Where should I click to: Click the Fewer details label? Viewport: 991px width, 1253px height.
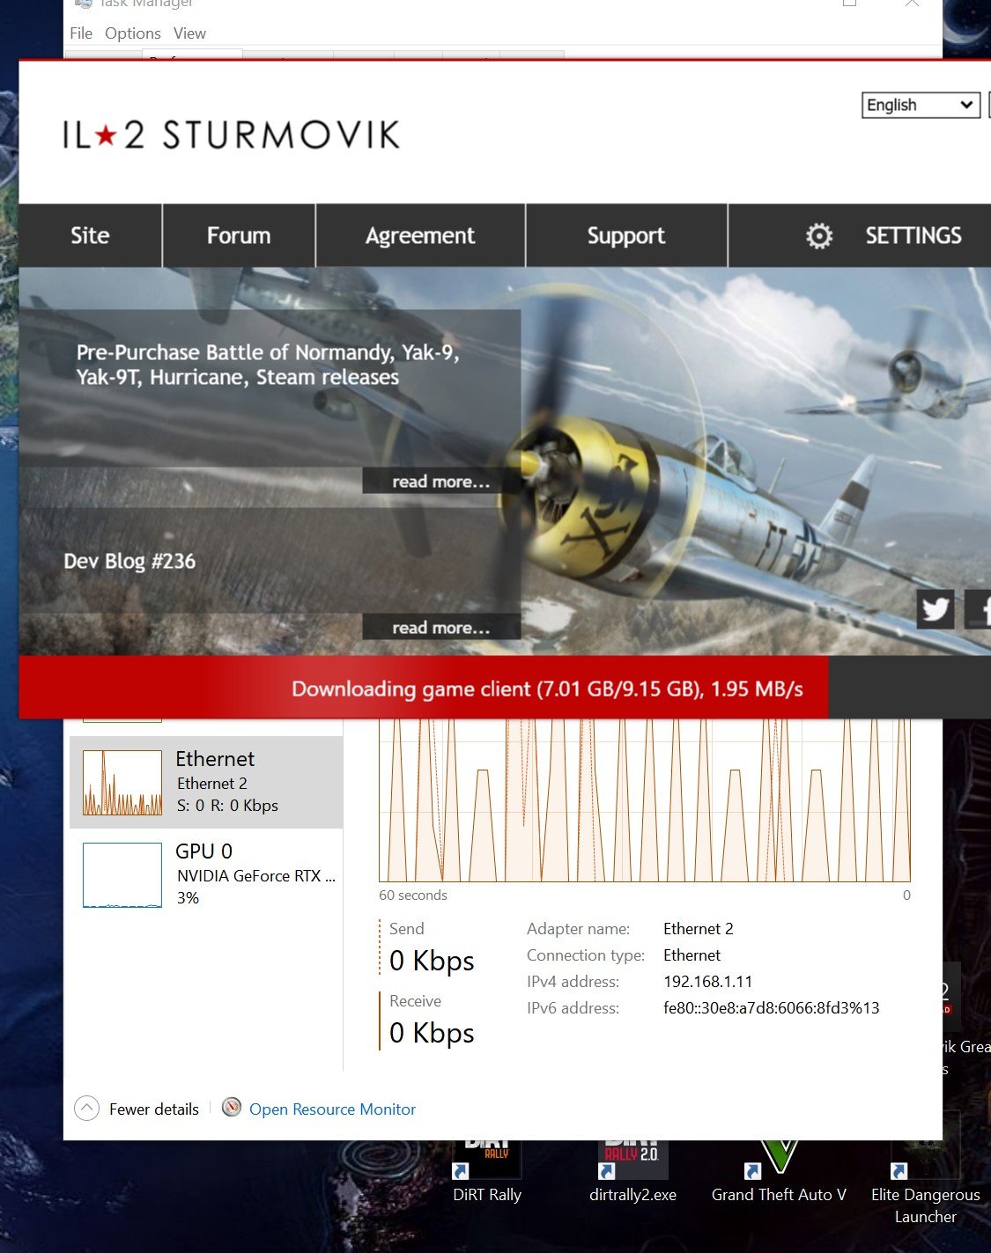click(x=154, y=1109)
